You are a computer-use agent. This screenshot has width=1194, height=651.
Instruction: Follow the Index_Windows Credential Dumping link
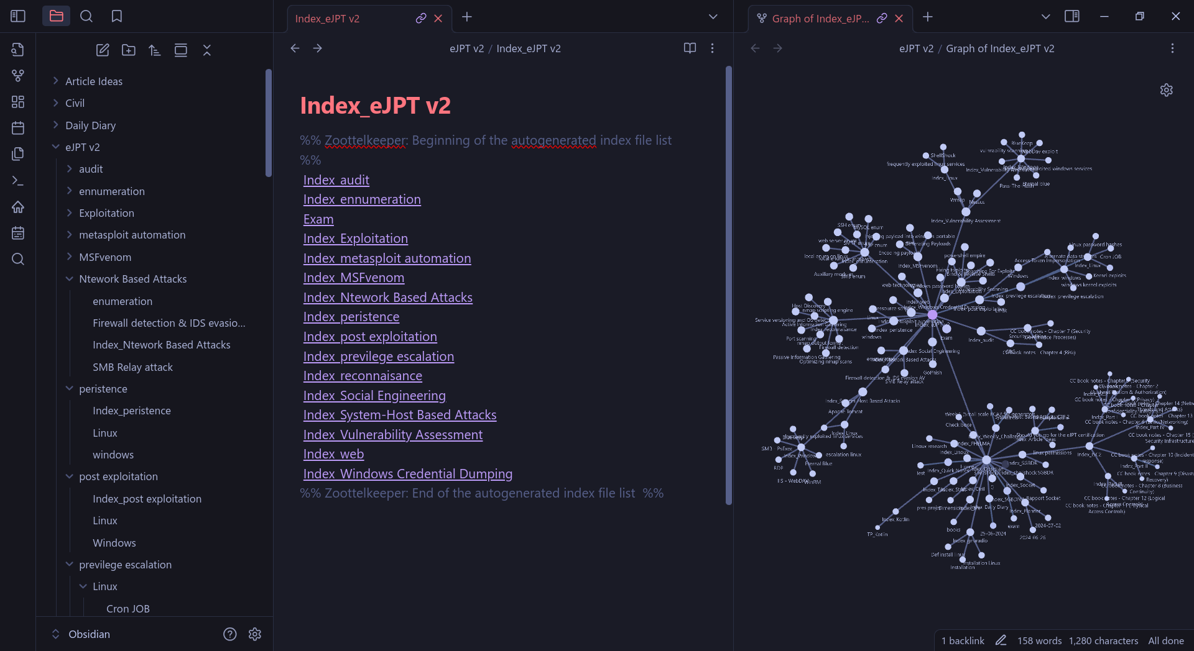407,474
